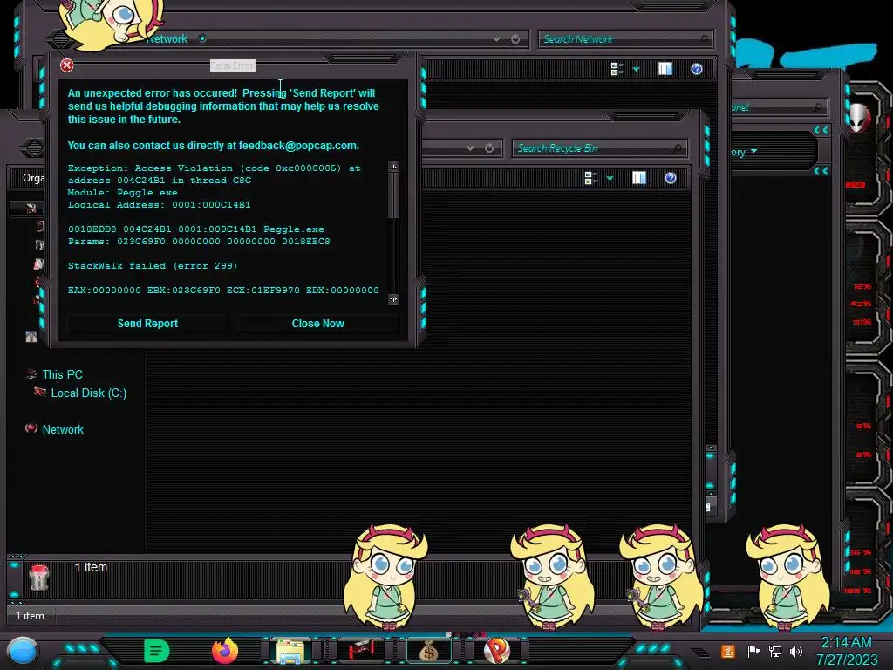The image size is (893, 670).
Task: Open the volume speaker tray icon
Action: coord(796,651)
